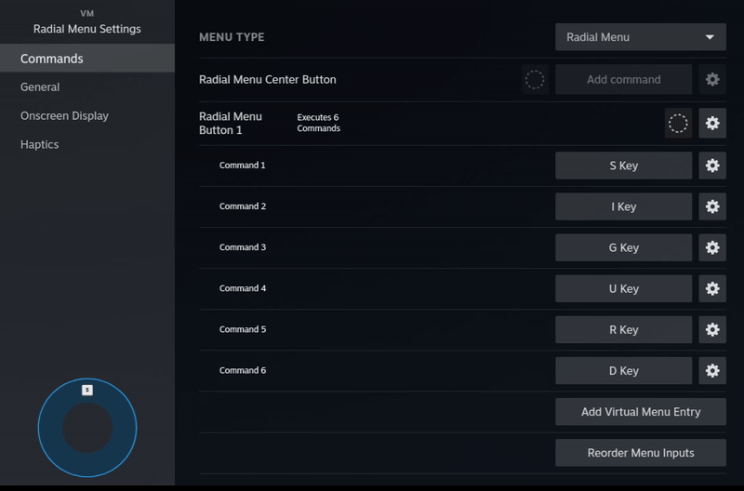Open gear settings for Radial Menu Center Button
Viewport: 744px width, 491px height.
712,80
